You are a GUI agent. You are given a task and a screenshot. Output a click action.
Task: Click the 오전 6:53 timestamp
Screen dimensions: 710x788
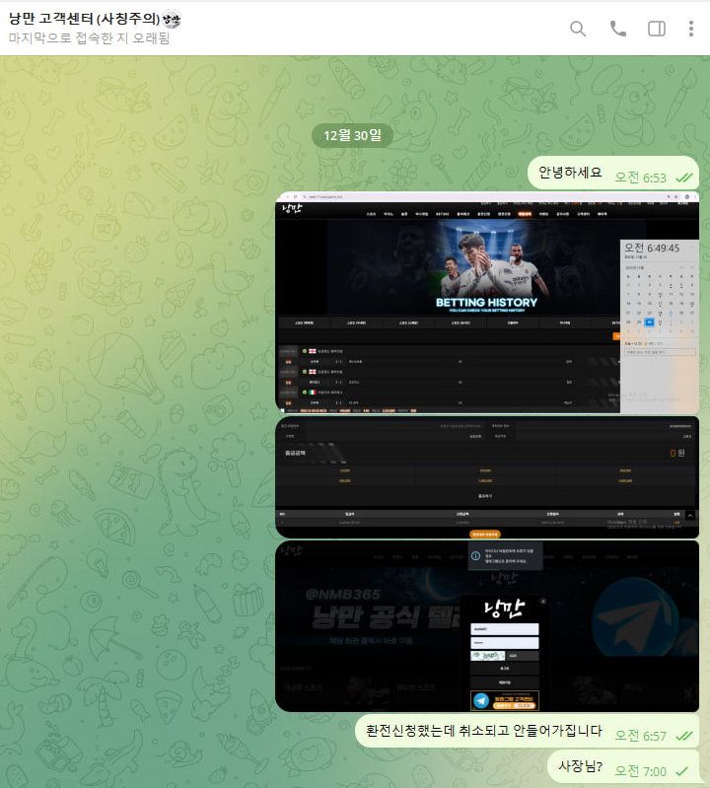coord(640,178)
